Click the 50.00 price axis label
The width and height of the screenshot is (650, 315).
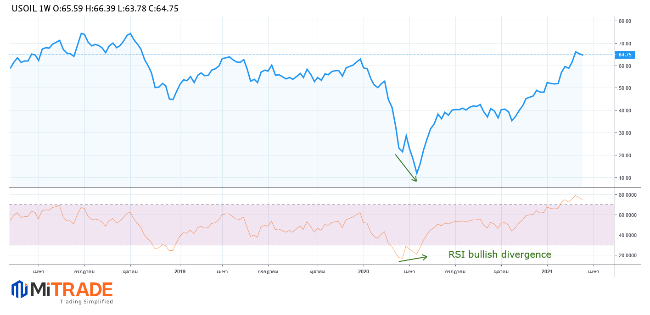point(625,88)
